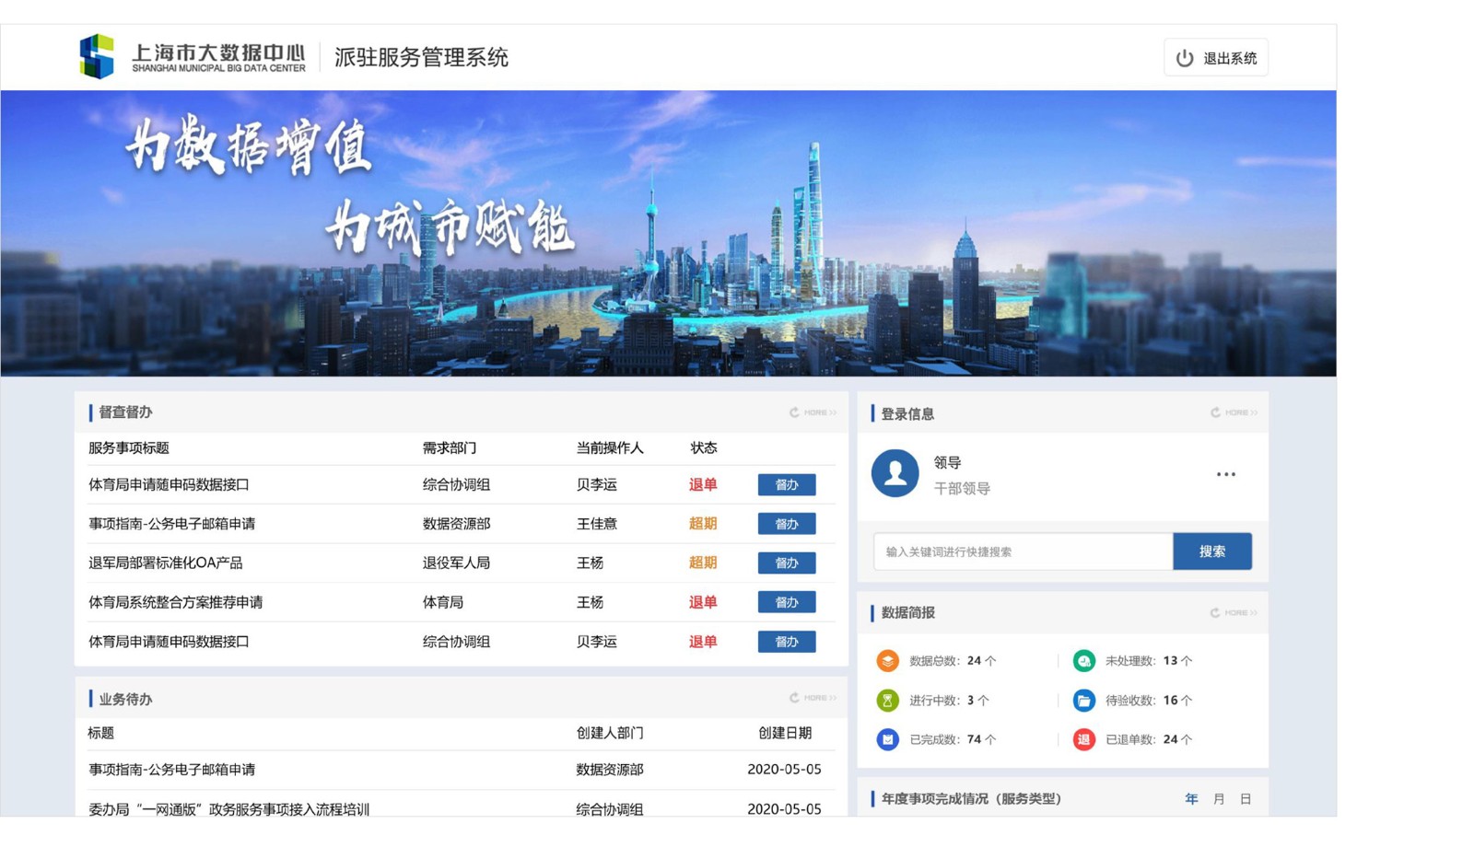The image size is (1474, 847).
Task: Switch the annual chart to 月 view
Action: [x=1219, y=799]
